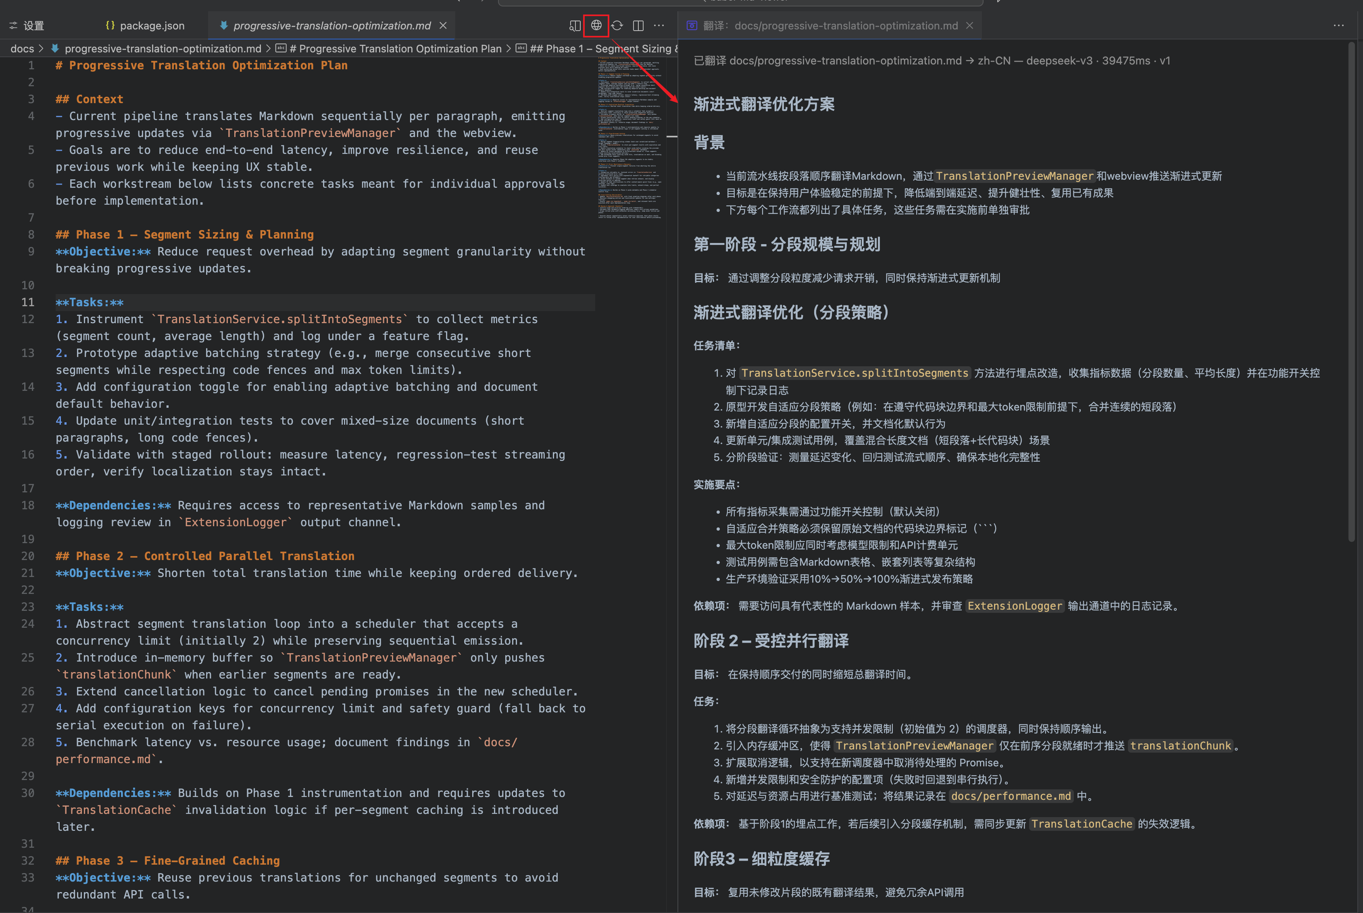Screen dimensions: 1363x913
Task: Click the split editor right icon
Action: [638, 25]
